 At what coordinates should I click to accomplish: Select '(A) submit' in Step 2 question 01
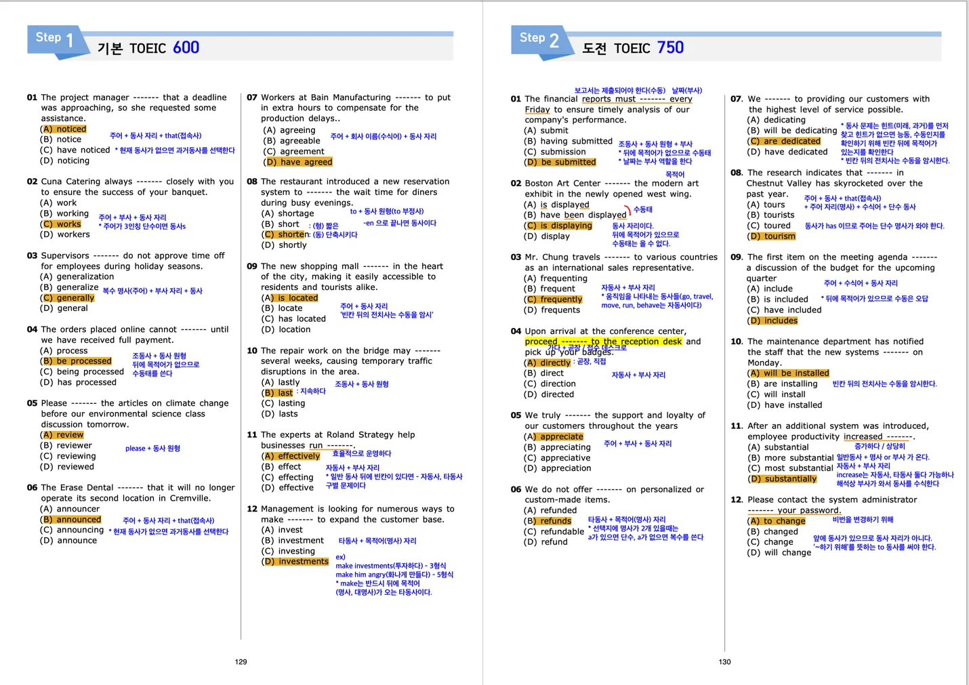coord(546,131)
